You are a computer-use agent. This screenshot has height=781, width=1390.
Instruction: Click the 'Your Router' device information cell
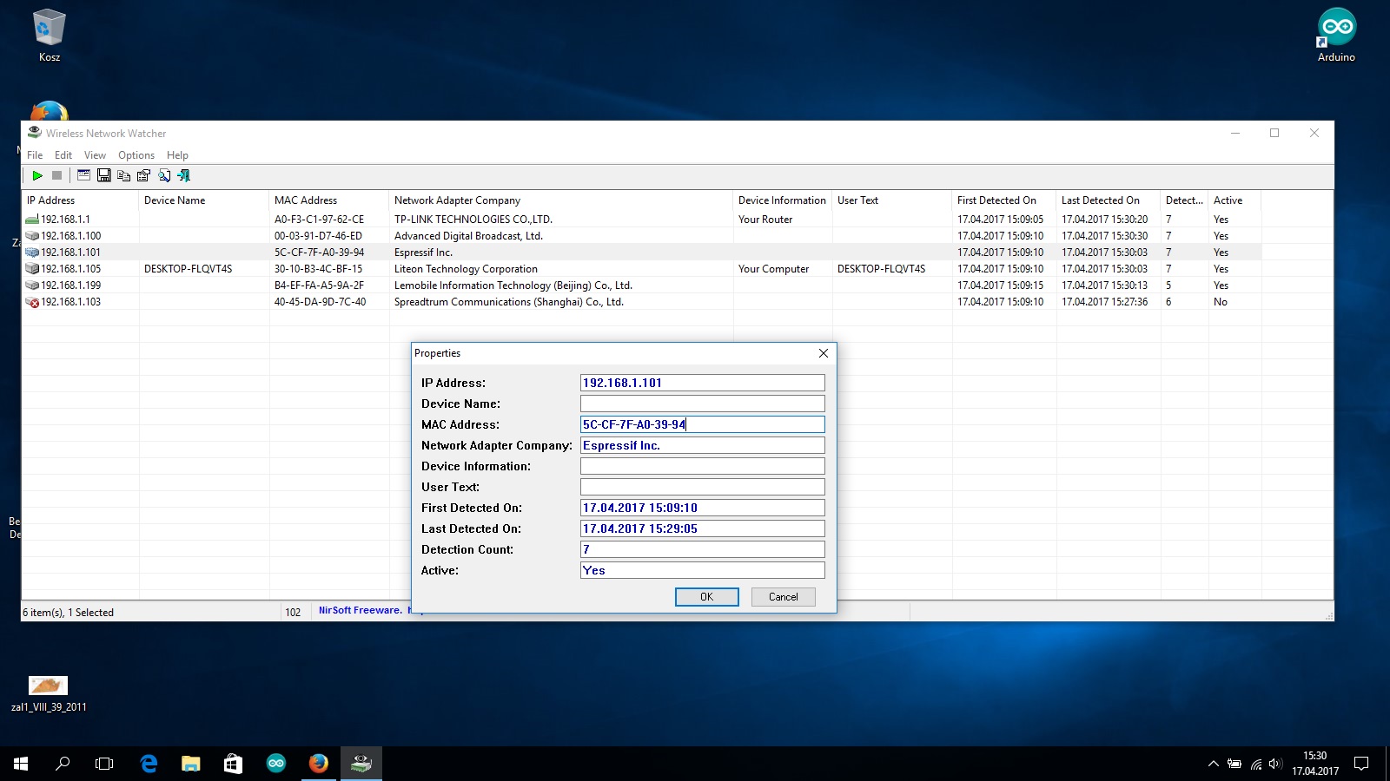tap(765, 220)
